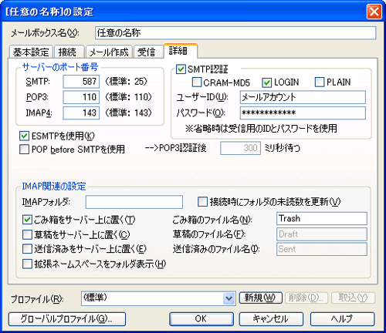Click the キャンセル button

271,319
